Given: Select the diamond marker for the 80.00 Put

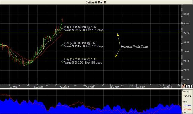Looking at the screenshot, I should tap(62, 45).
